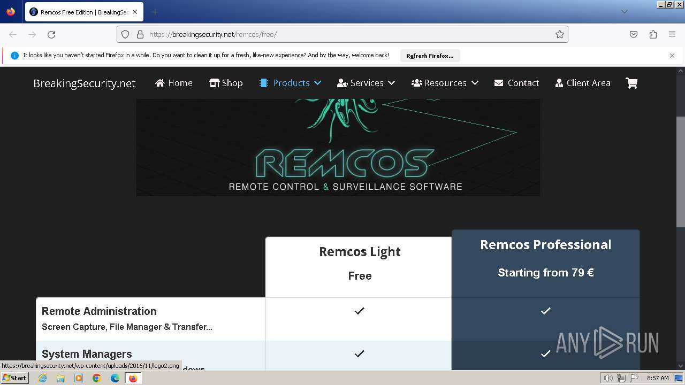Click the Refresh Firefox button
685x385 pixels.
click(x=430, y=56)
